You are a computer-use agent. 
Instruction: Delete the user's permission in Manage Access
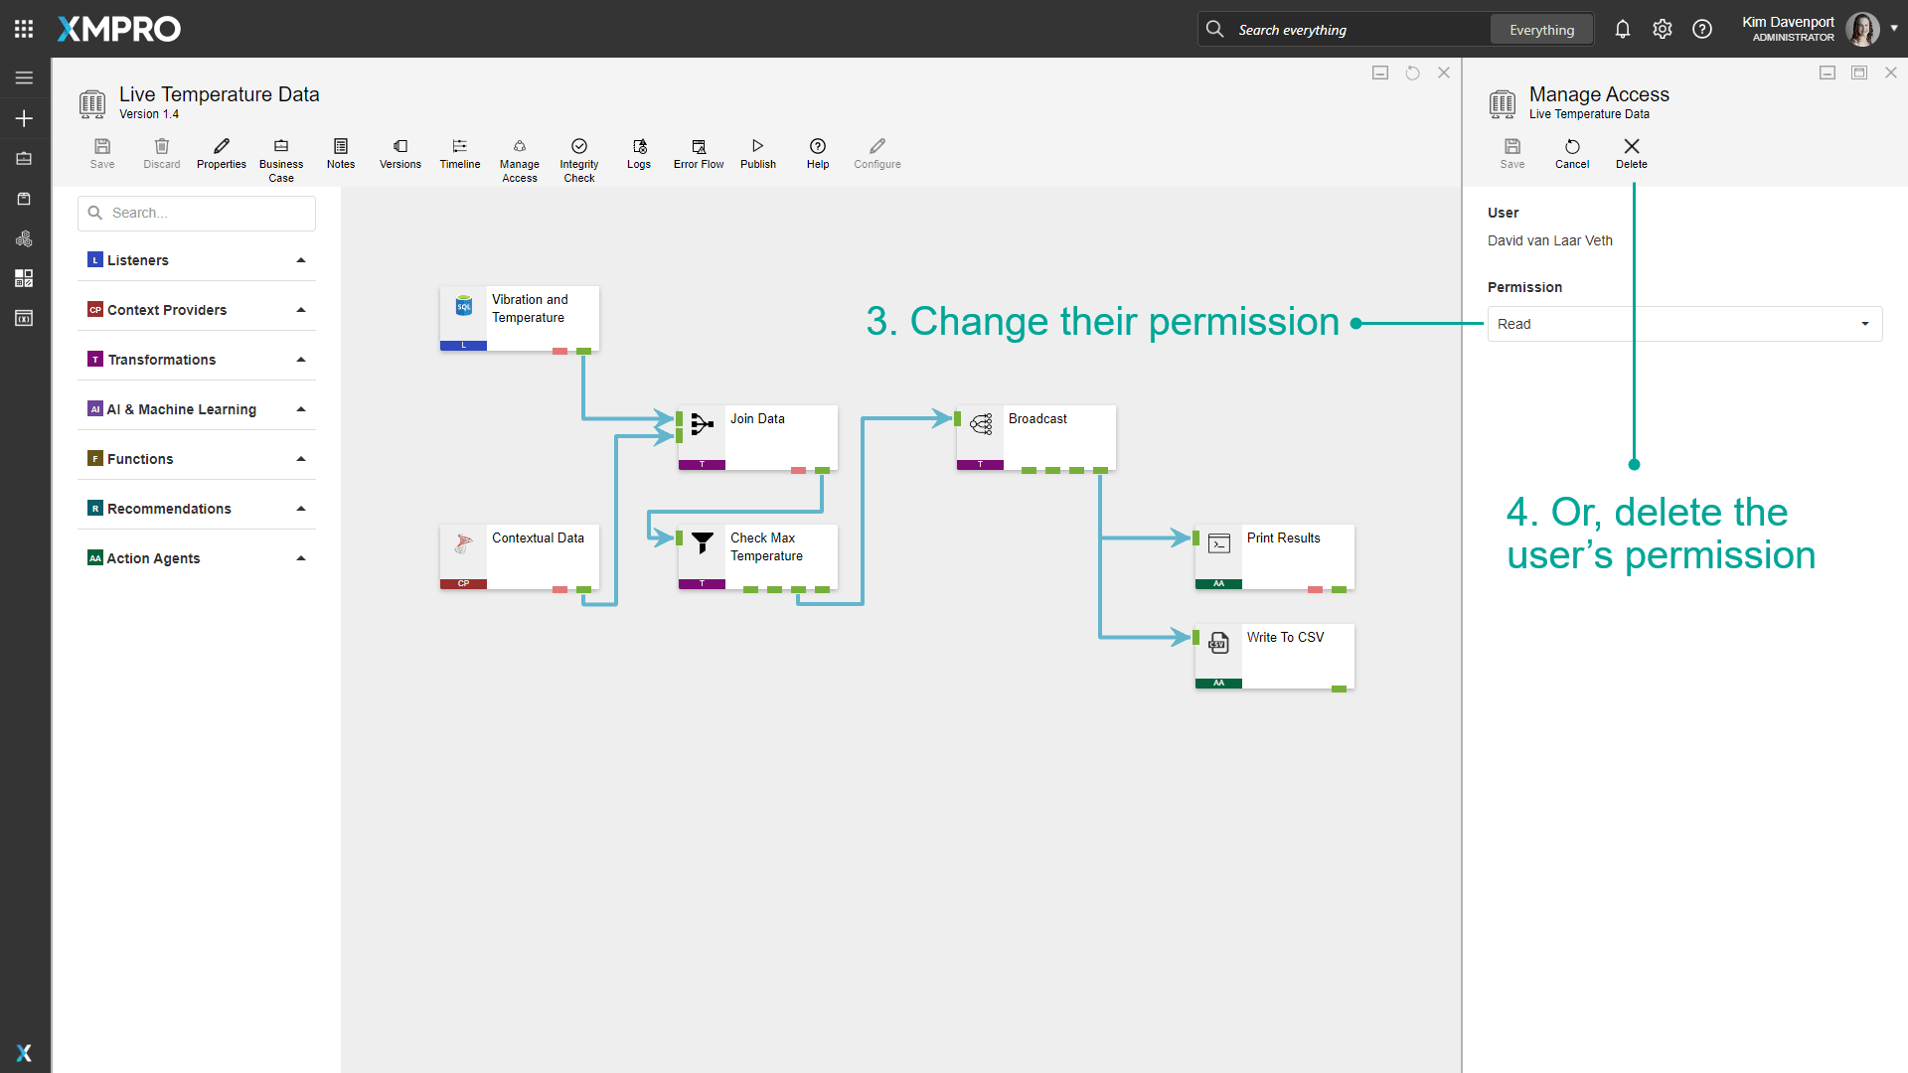pyautogui.click(x=1631, y=154)
